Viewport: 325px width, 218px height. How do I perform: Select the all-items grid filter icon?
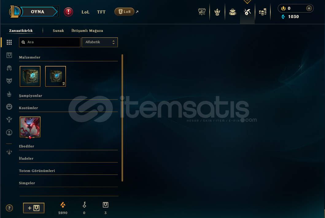(x=9, y=42)
